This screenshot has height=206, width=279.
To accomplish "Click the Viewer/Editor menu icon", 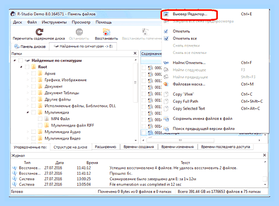I will [166, 14].
